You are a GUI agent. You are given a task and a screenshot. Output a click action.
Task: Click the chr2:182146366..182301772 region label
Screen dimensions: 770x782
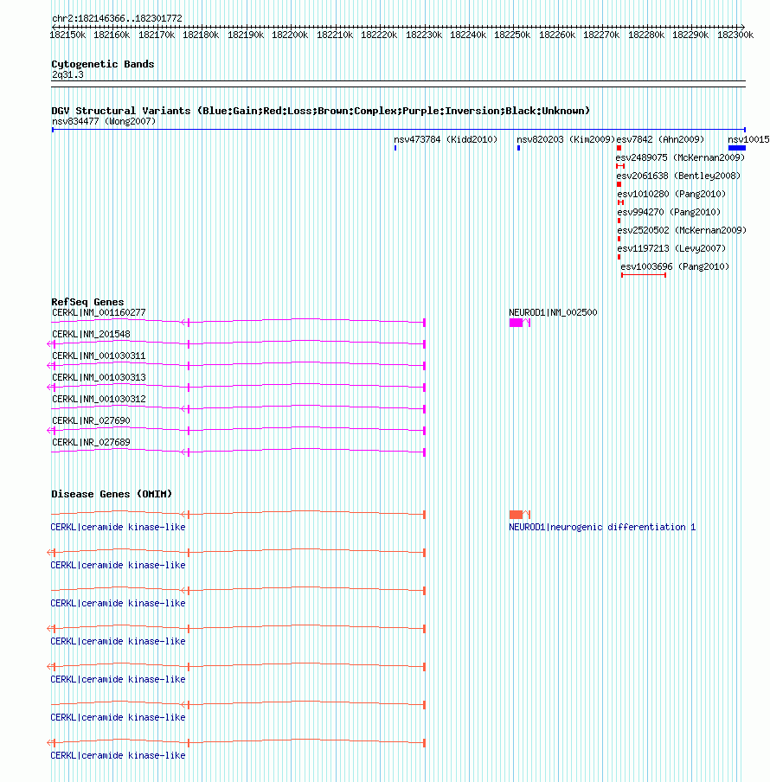pyautogui.click(x=117, y=18)
